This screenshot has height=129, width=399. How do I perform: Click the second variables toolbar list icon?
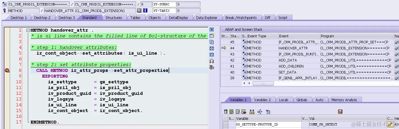tap(232, 111)
